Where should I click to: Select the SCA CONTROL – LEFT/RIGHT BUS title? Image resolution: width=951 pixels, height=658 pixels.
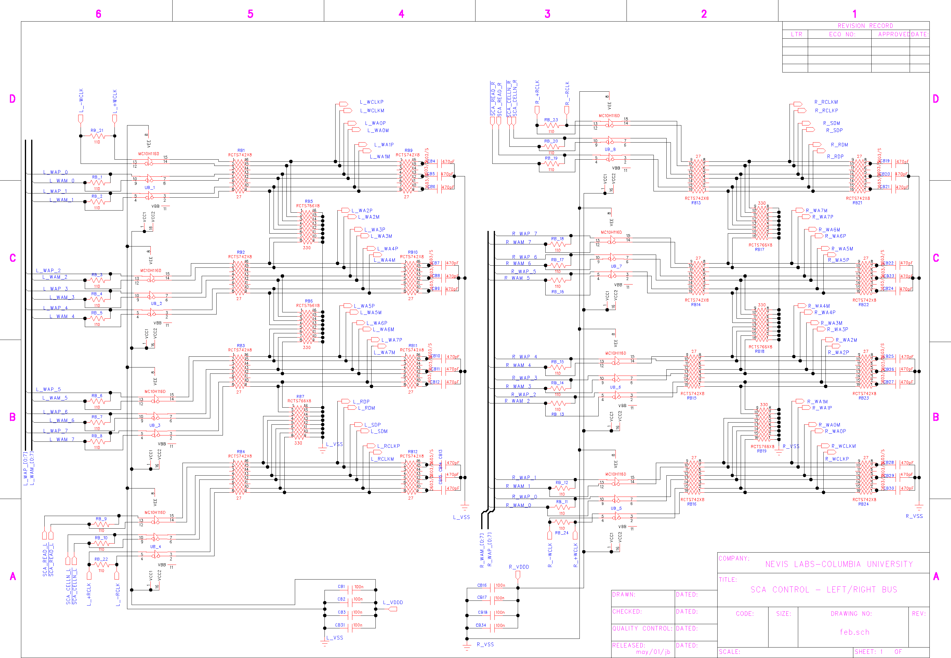(x=824, y=589)
